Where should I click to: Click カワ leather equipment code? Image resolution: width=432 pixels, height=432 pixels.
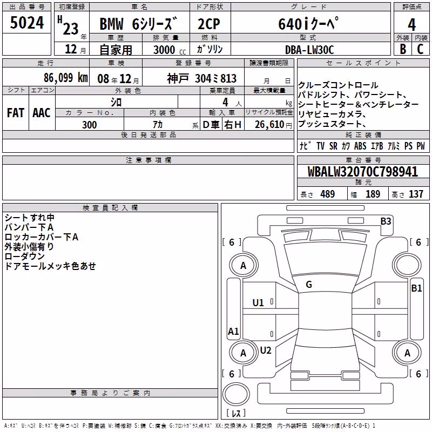(346, 146)
